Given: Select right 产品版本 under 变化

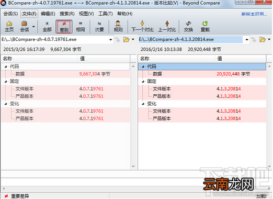Looking at the screenshot, I should coord(202,118).
